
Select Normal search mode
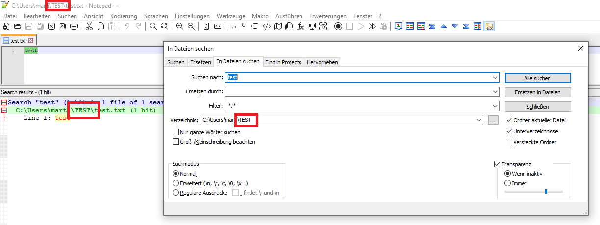pyautogui.click(x=176, y=174)
